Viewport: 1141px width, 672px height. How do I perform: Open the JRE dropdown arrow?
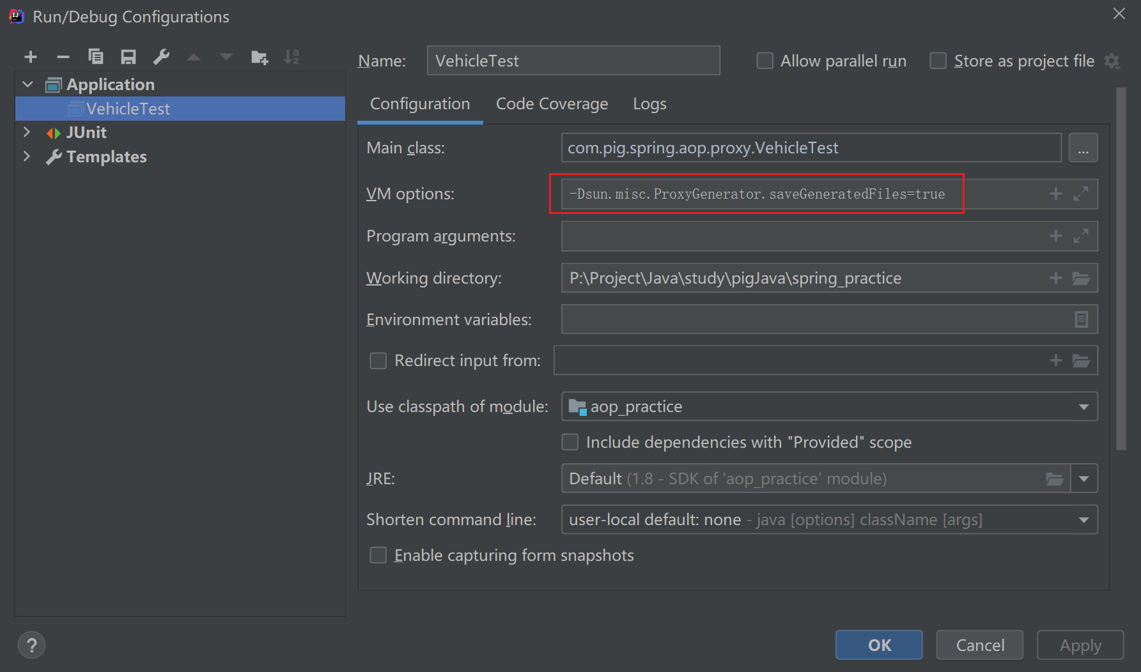(1084, 478)
